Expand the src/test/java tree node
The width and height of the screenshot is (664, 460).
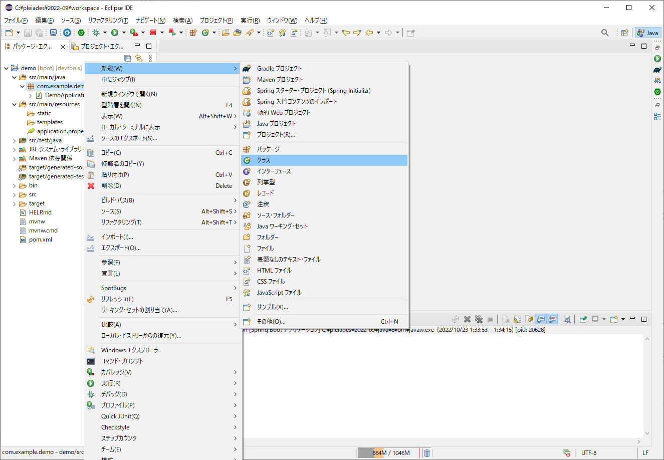(15, 140)
